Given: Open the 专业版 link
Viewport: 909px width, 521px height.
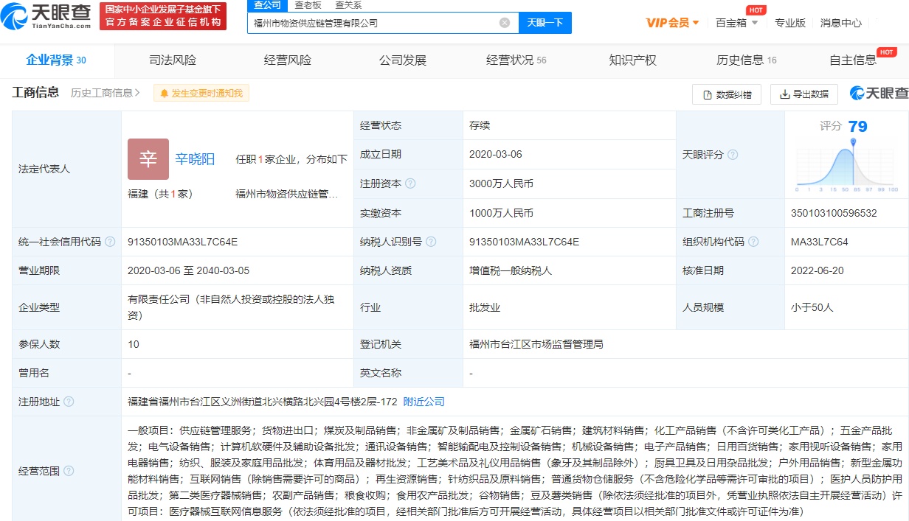Looking at the screenshot, I should click(x=789, y=23).
